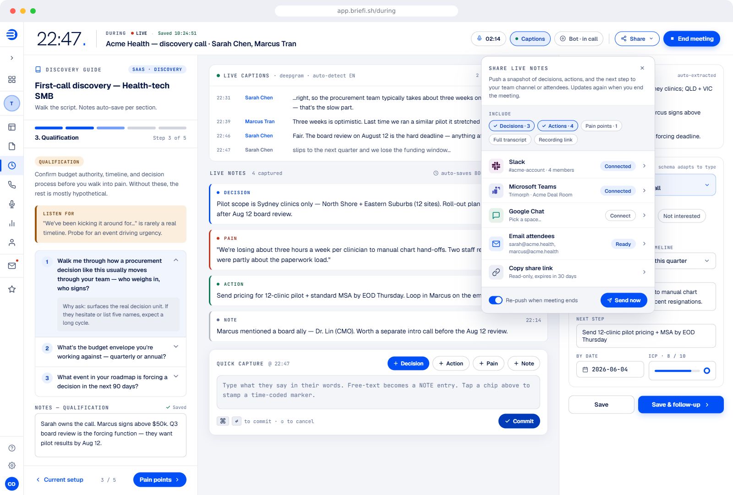This screenshot has width=733, height=495.
Task: Click the Microsoft Teams icon
Action: [x=496, y=190]
